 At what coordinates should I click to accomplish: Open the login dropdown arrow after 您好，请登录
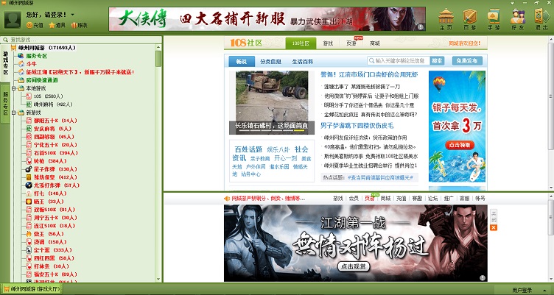(72, 15)
